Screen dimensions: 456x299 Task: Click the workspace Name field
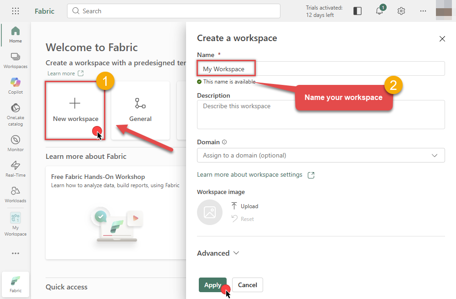[319, 68]
